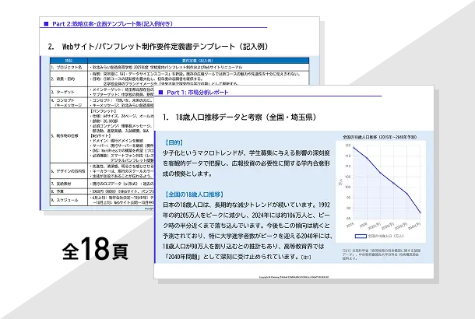Viewport: 475px width, 319px height.
Task: Click the '「2040年問題」として深刻に' sentence
Action: click(234, 257)
